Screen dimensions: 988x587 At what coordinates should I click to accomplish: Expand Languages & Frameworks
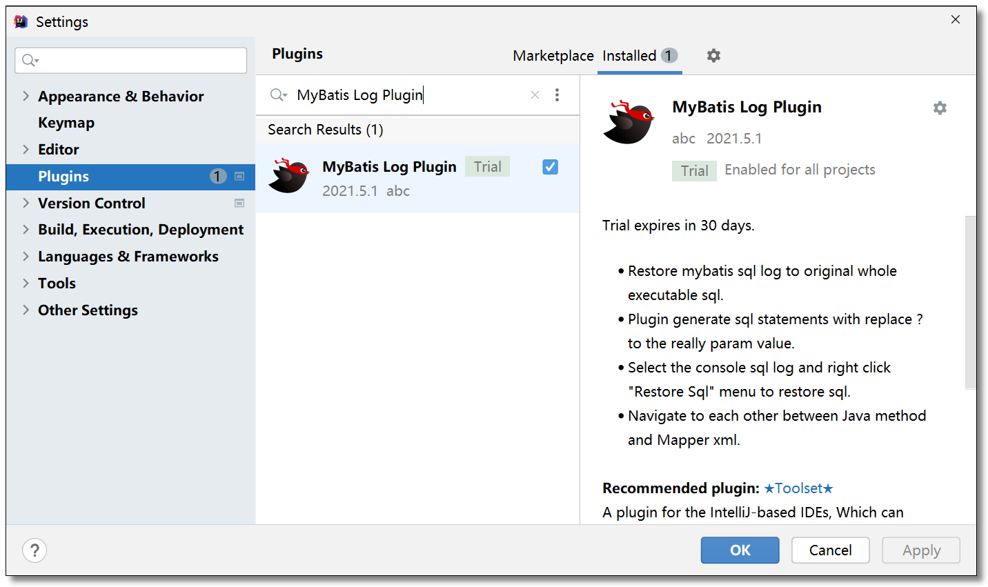point(26,256)
